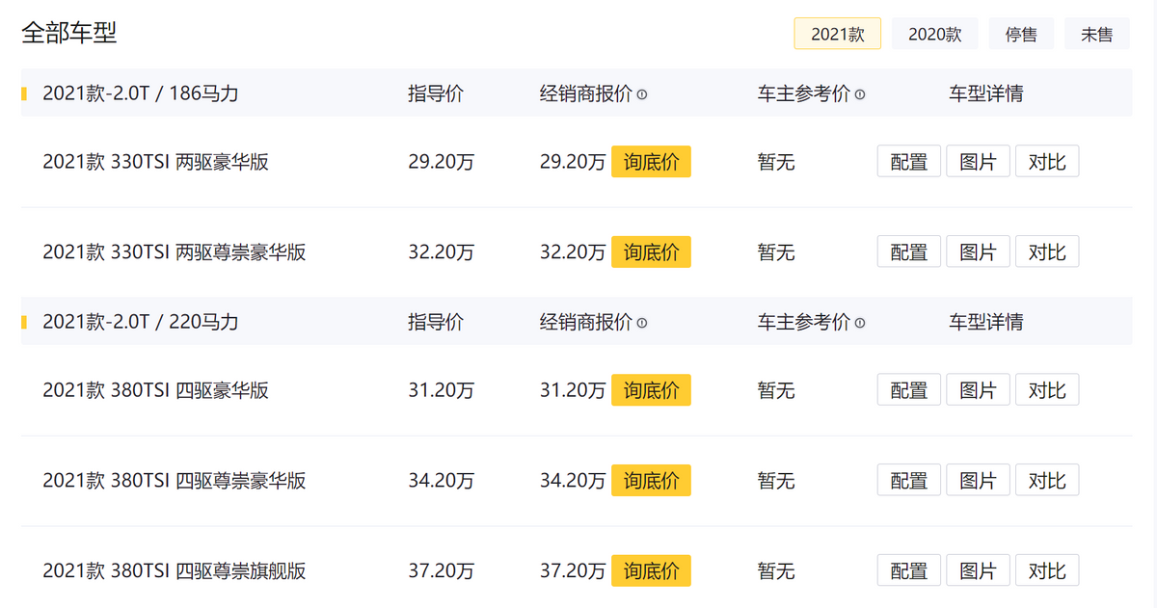1157x608 pixels.
Task: Open the 未售 models tab
Action: 1096,34
